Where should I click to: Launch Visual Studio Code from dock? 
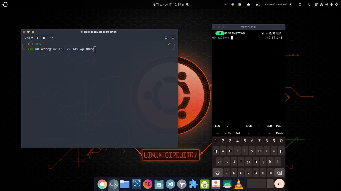point(170,184)
